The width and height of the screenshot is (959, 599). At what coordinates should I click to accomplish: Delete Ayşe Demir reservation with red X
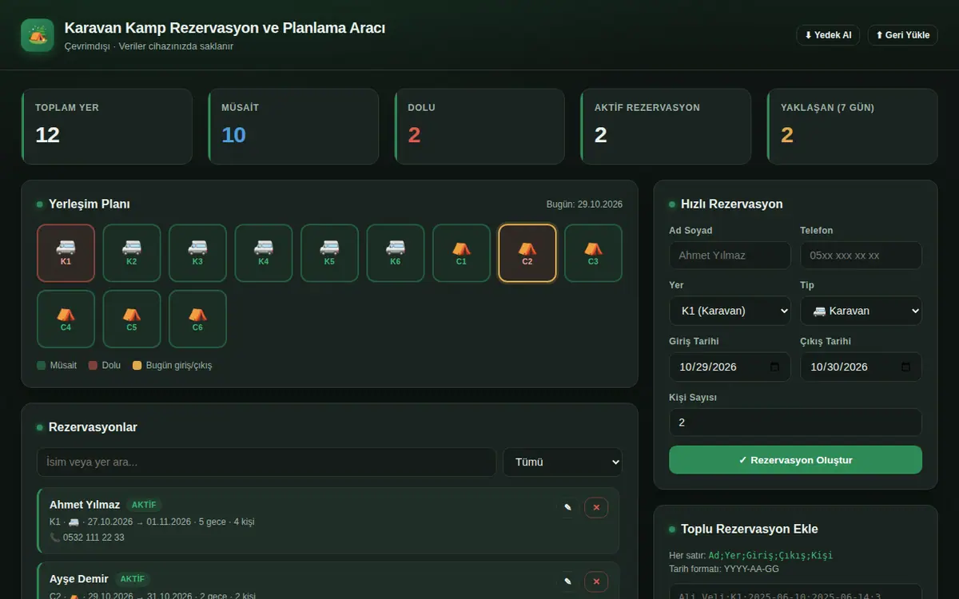point(596,581)
